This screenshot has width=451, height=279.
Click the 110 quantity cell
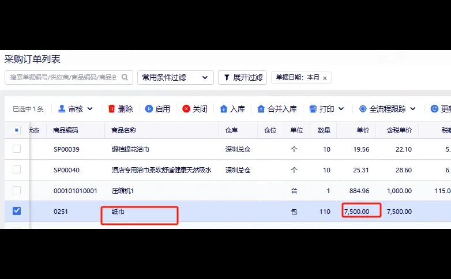click(325, 212)
